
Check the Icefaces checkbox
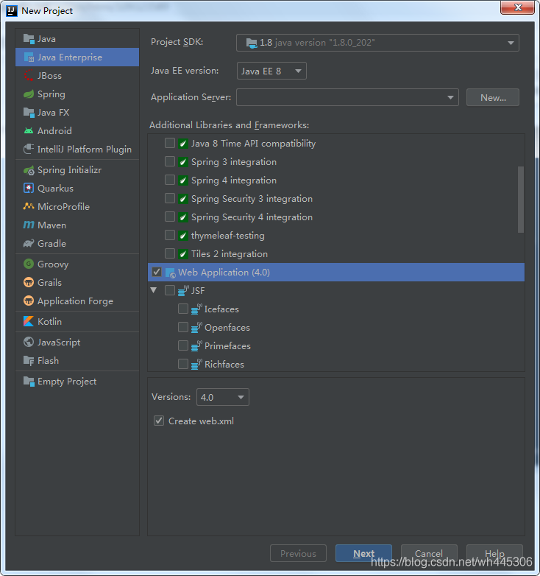click(x=183, y=309)
